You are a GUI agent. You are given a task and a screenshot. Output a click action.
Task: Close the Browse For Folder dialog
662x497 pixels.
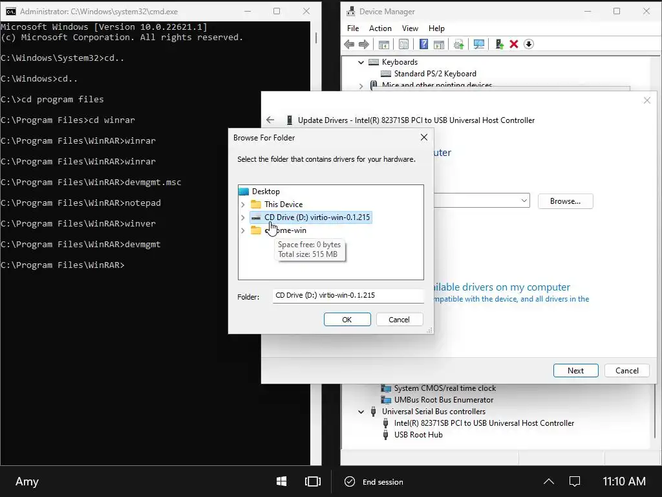tap(424, 137)
